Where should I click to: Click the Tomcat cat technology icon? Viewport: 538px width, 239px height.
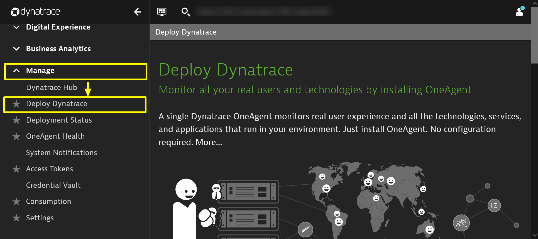[x=461, y=223]
